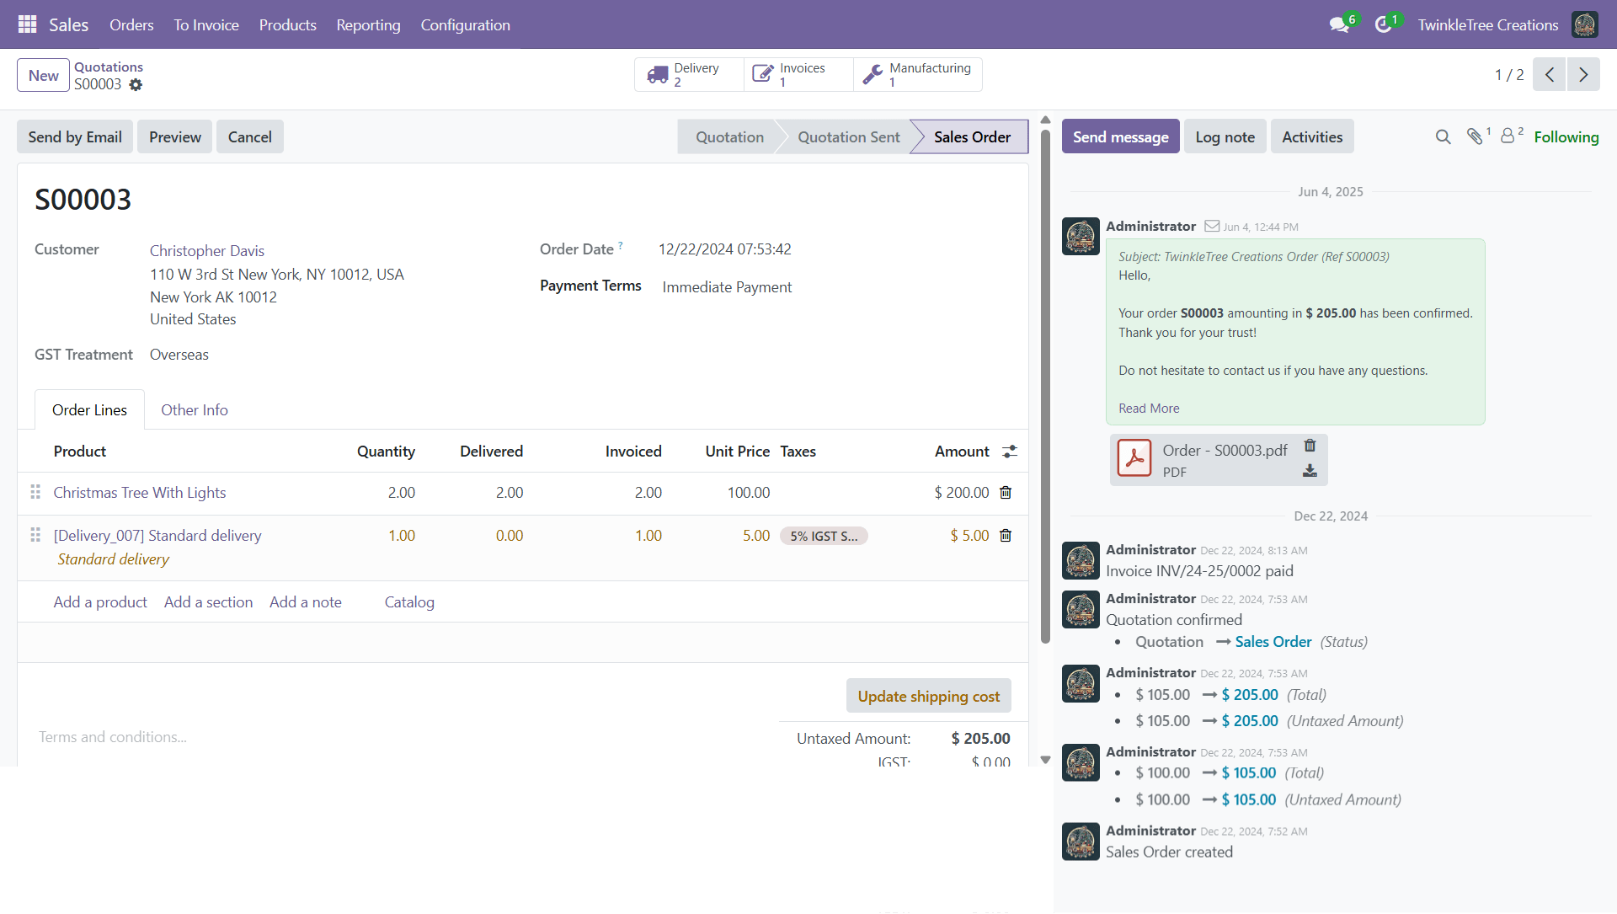Click the Order Date help question mark
This screenshot has width=1617, height=914.
(621, 245)
